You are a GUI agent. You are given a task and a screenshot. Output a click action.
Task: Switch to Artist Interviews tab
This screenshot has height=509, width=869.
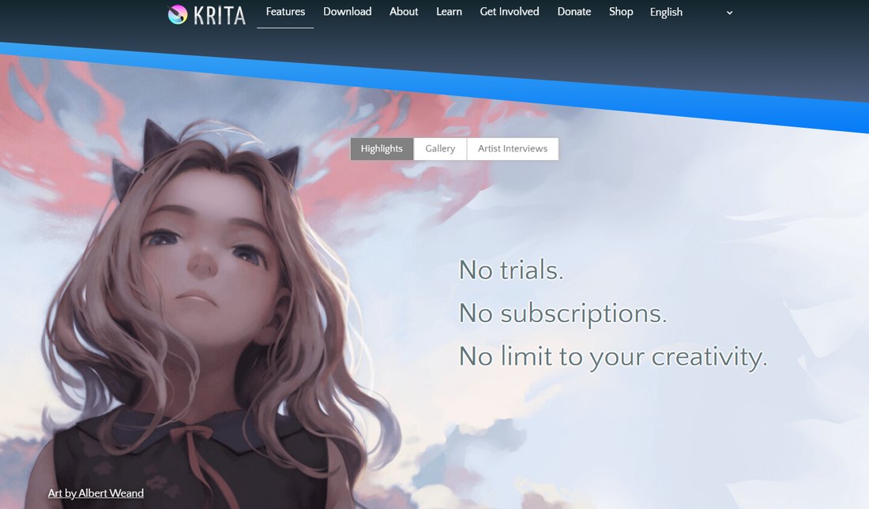click(513, 149)
